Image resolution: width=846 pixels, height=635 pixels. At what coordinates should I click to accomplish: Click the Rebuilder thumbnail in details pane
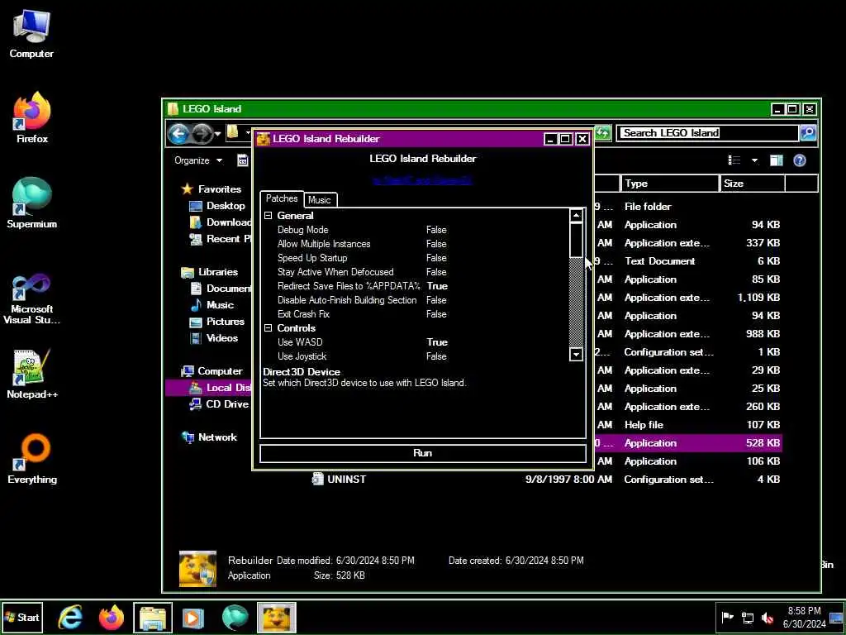click(197, 569)
